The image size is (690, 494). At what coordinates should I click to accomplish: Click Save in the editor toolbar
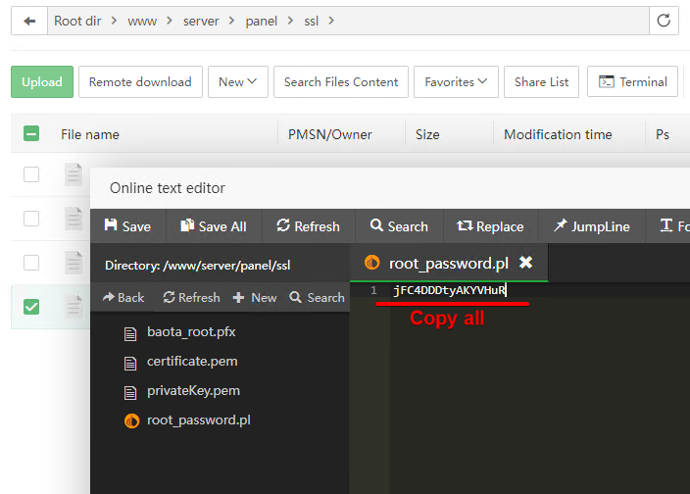point(127,226)
